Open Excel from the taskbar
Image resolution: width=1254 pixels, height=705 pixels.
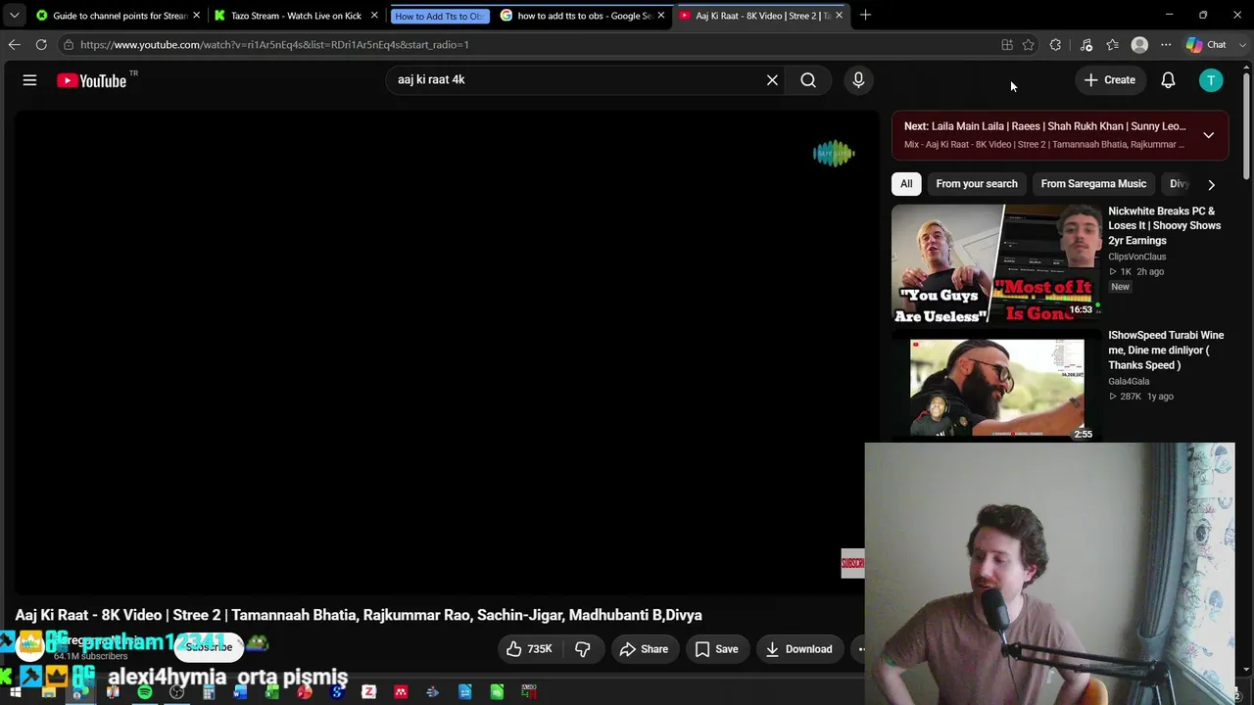click(x=272, y=693)
